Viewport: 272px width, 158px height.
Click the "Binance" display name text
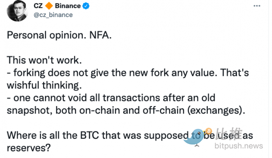[x=67, y=6]
